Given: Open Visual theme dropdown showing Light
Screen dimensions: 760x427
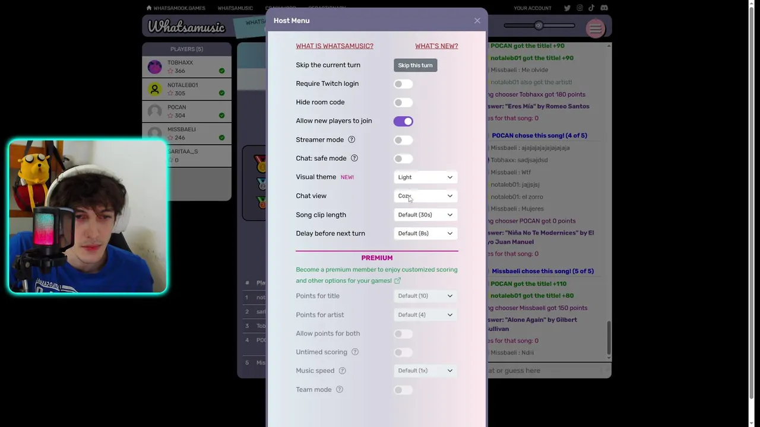Looking at the screenshot, I should pyautogui.click(x=426, y=177).
